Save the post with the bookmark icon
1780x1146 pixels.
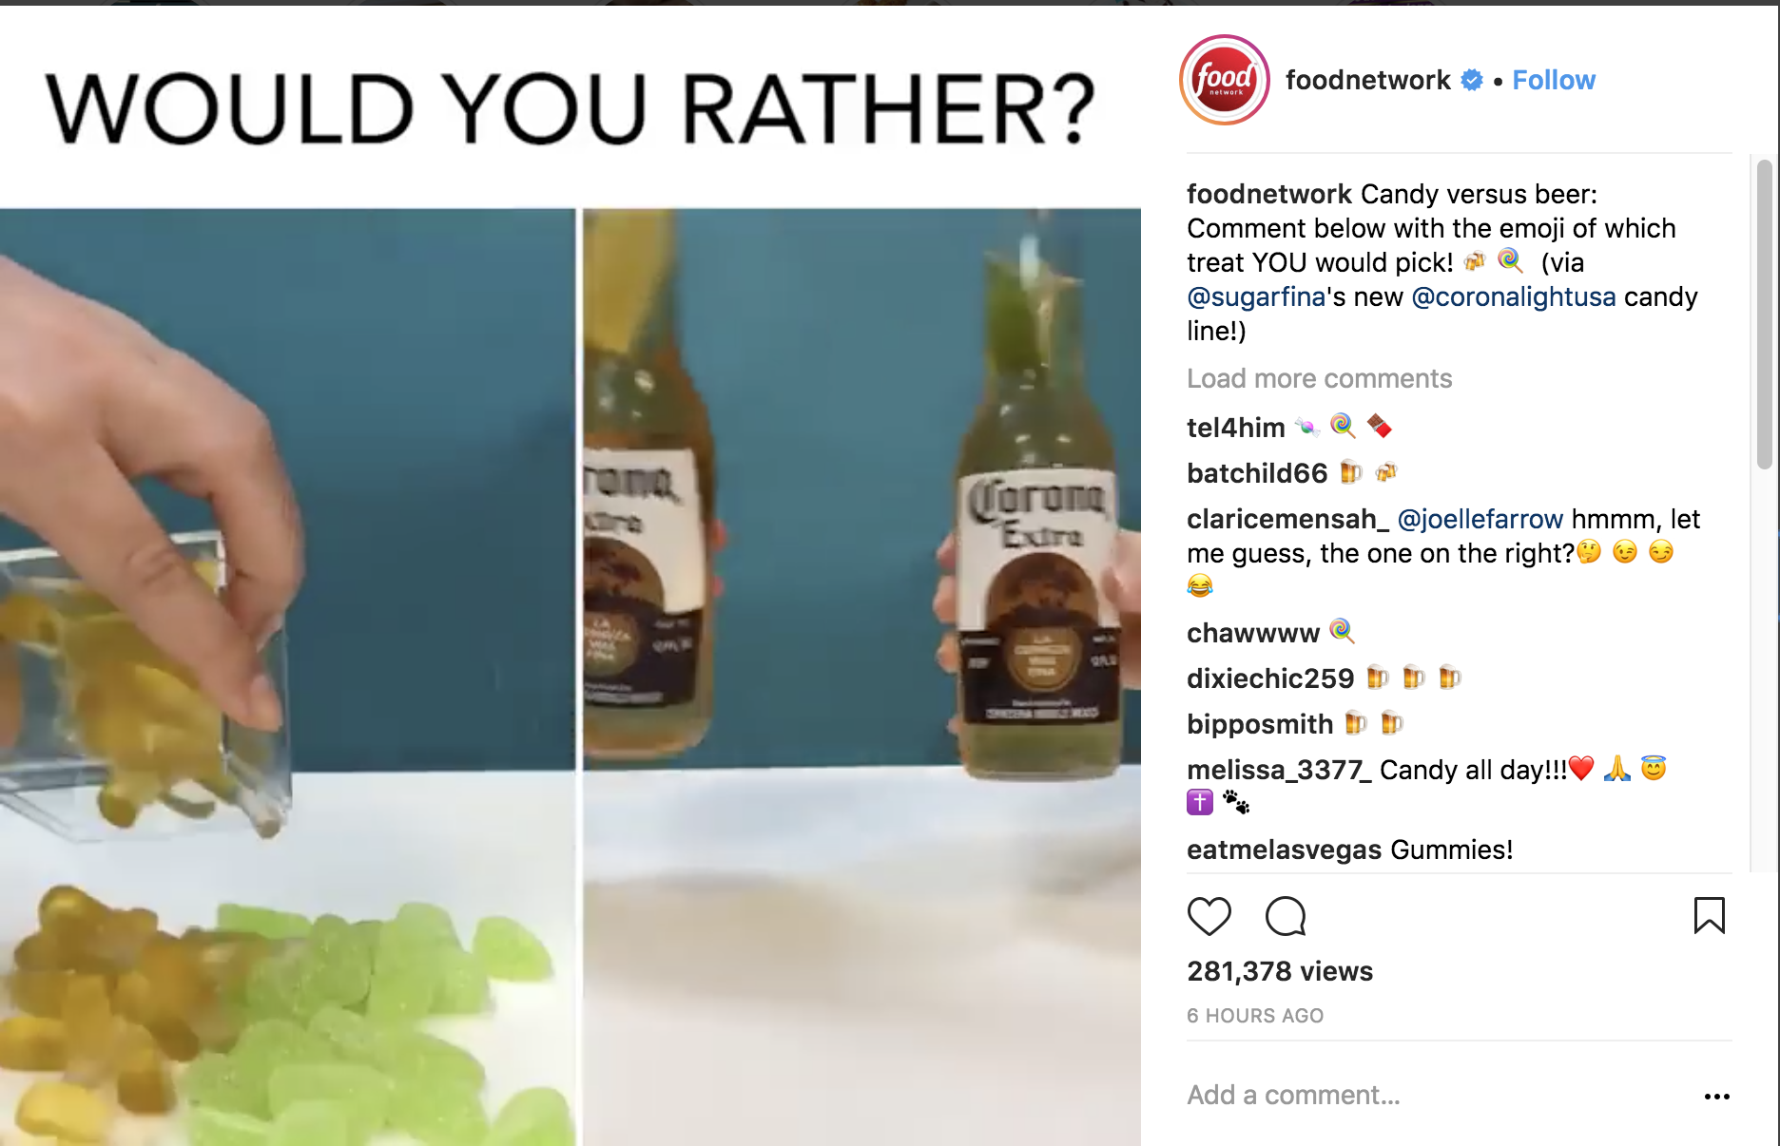(1709, 916)
